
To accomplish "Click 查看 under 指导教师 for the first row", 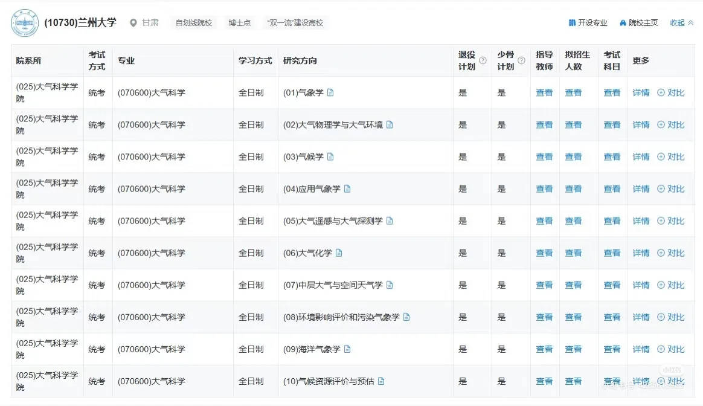I will tap(544, 92).
